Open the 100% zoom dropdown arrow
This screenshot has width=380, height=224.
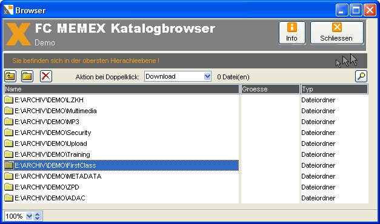coord(29,216)
